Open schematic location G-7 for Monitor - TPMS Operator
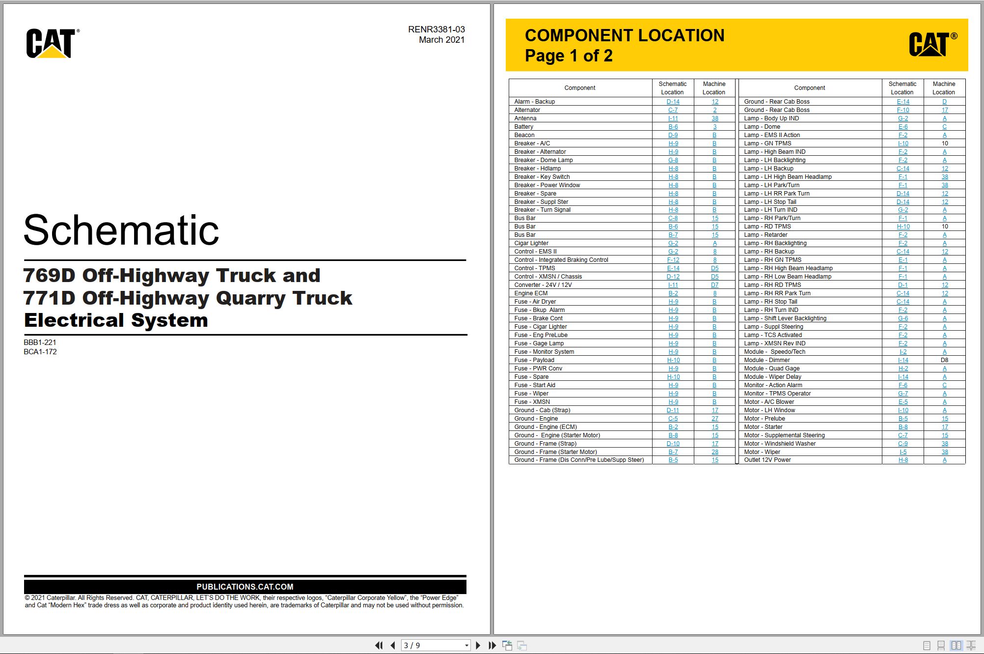Image resolution: width=984 pixels, height=654 pixels. pos(902,394)
